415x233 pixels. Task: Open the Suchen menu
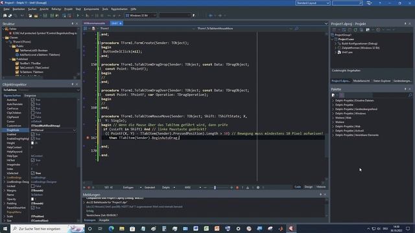[32, 9]
